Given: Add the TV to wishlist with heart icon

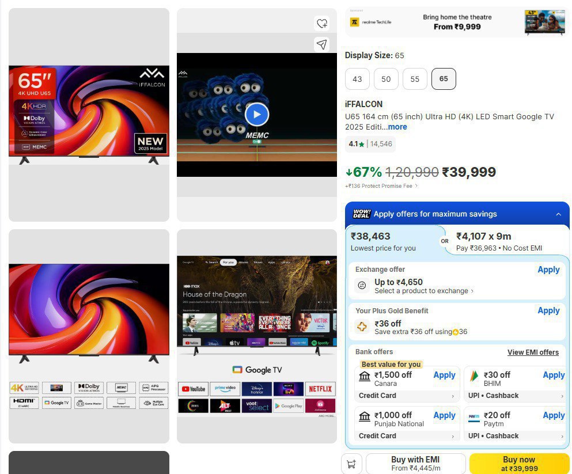Looking at the screenshot, I should (322, 24).
